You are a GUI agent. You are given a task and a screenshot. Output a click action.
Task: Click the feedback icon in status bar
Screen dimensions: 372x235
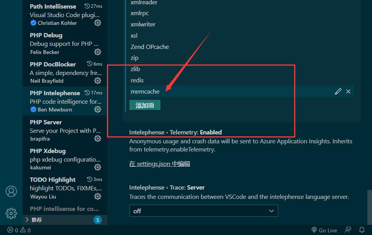348,230
